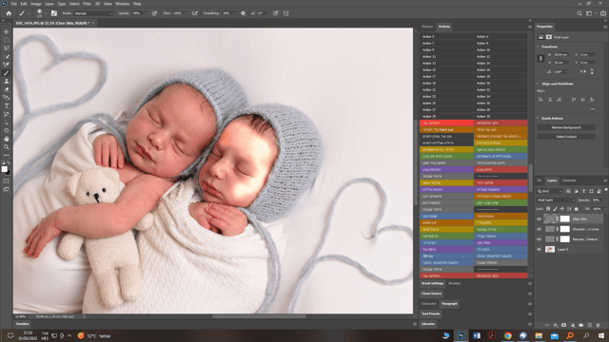609x342 pixels.
Task: Create a new layer icon
Action: 590,325
